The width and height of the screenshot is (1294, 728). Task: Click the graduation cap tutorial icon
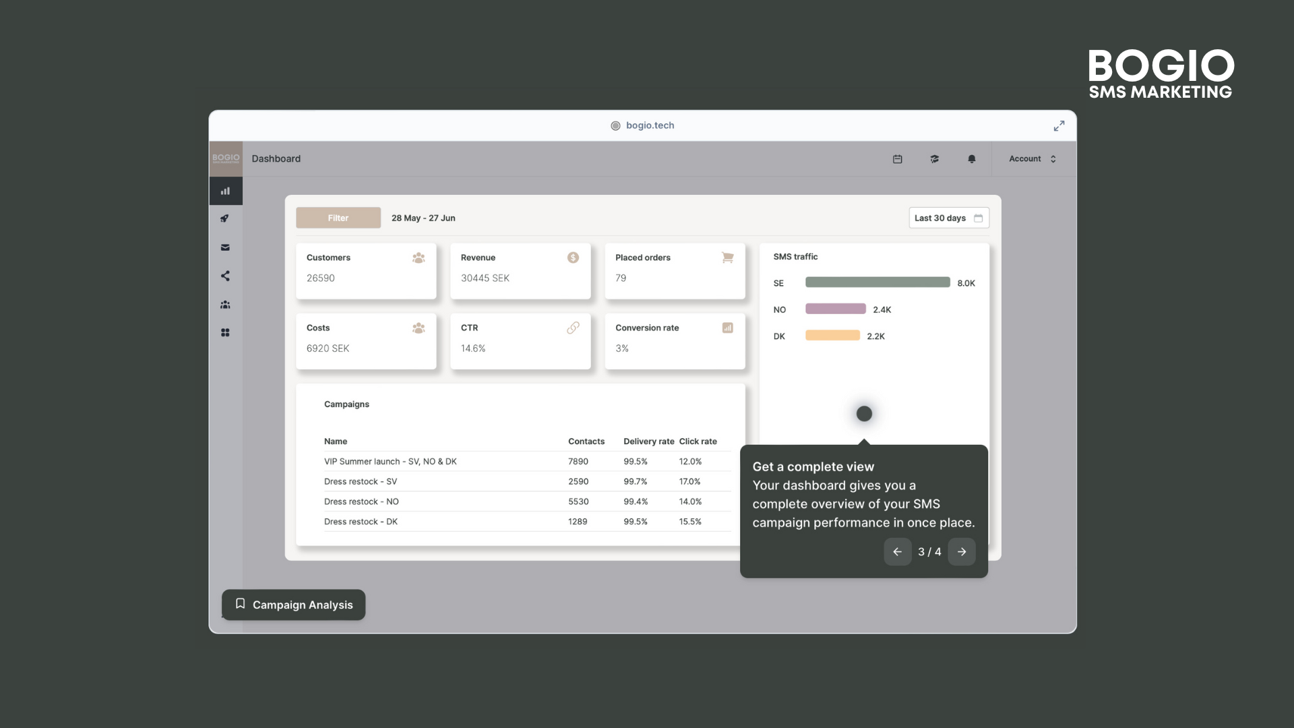(934, 159)
